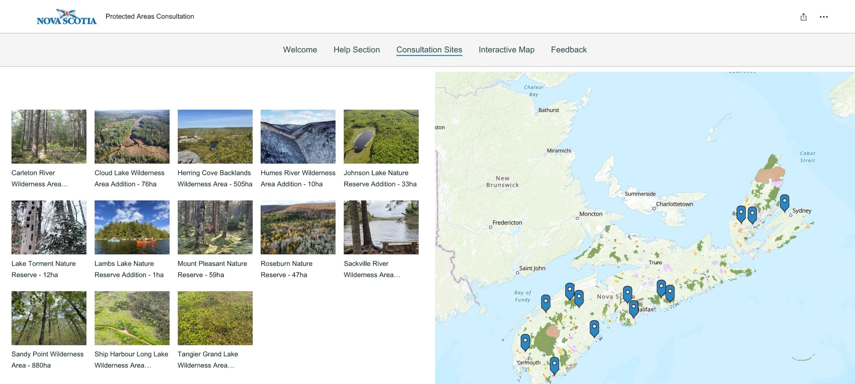Click 'Tangier Grand Lake Wilderness Area…' caption

click(x=208, y=360)
